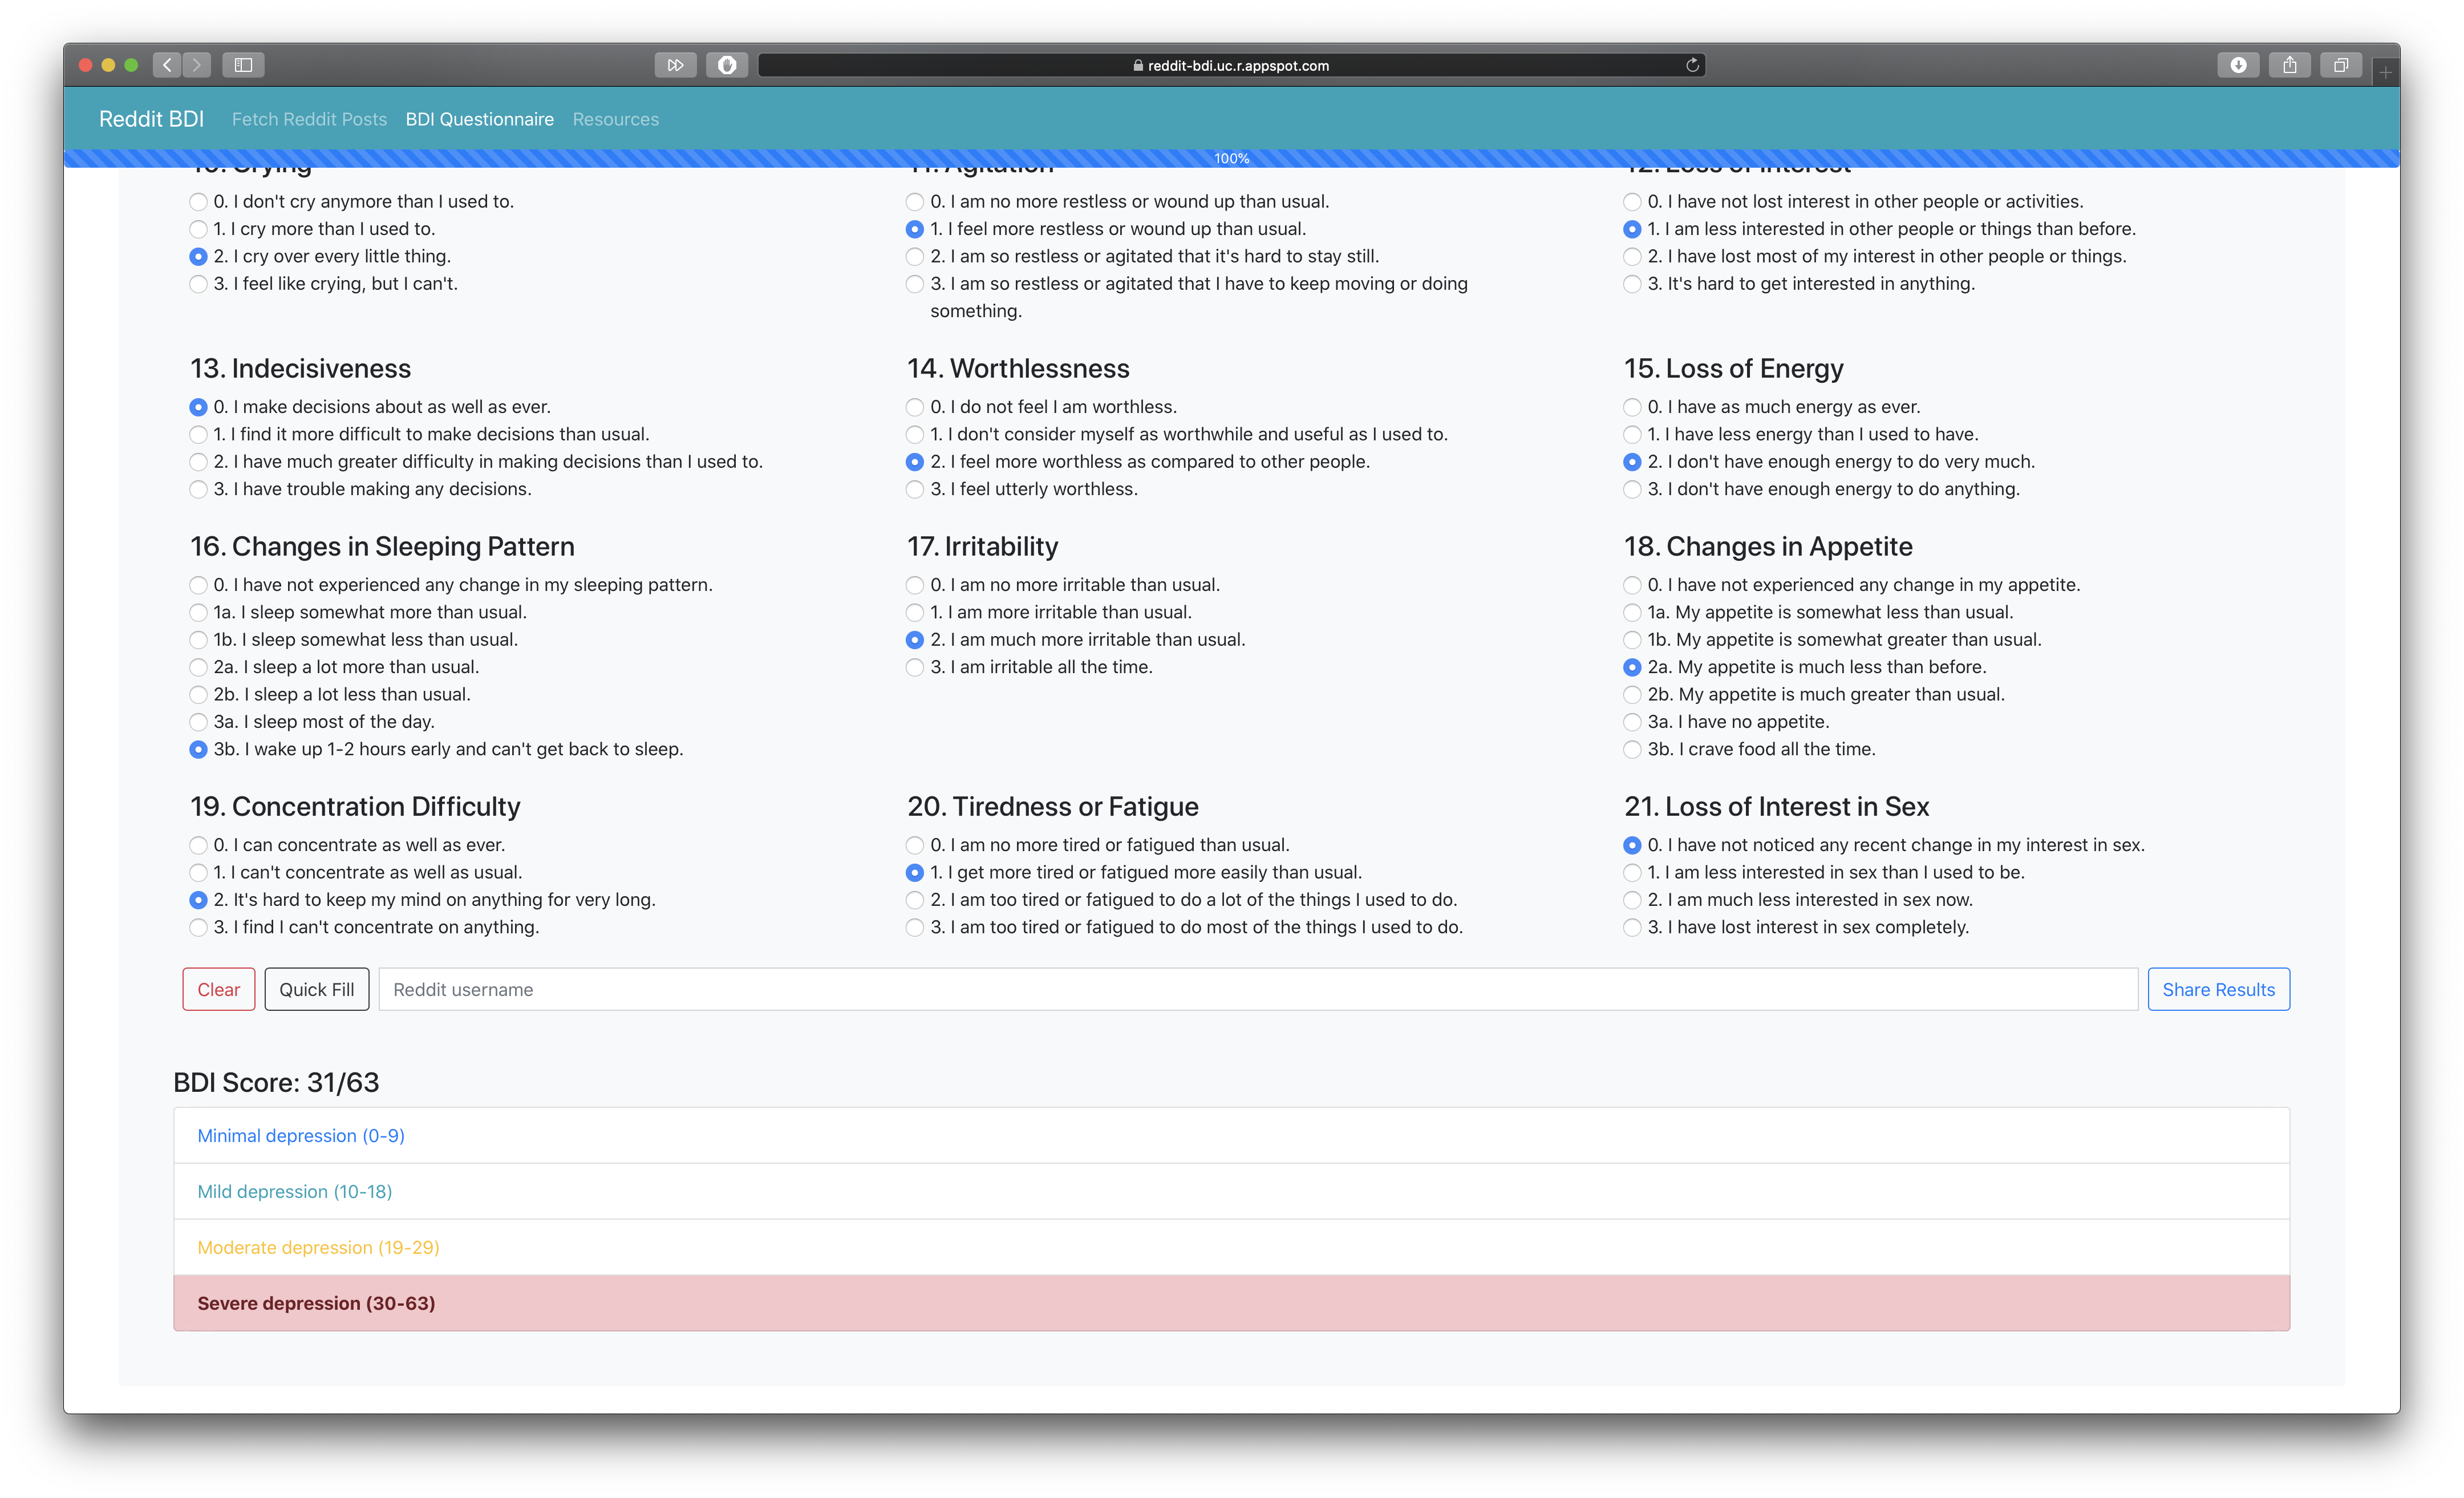This screenshot has width=2464, height=1498.
Task: Click the privacy shield icon in toolbar
Action: (727, 65)
